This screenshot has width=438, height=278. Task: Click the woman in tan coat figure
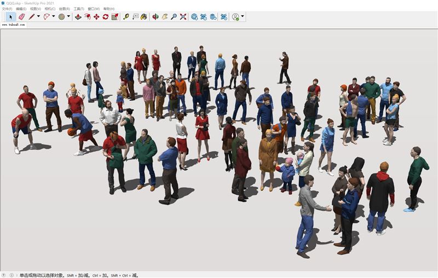click(x=268, y=160)
